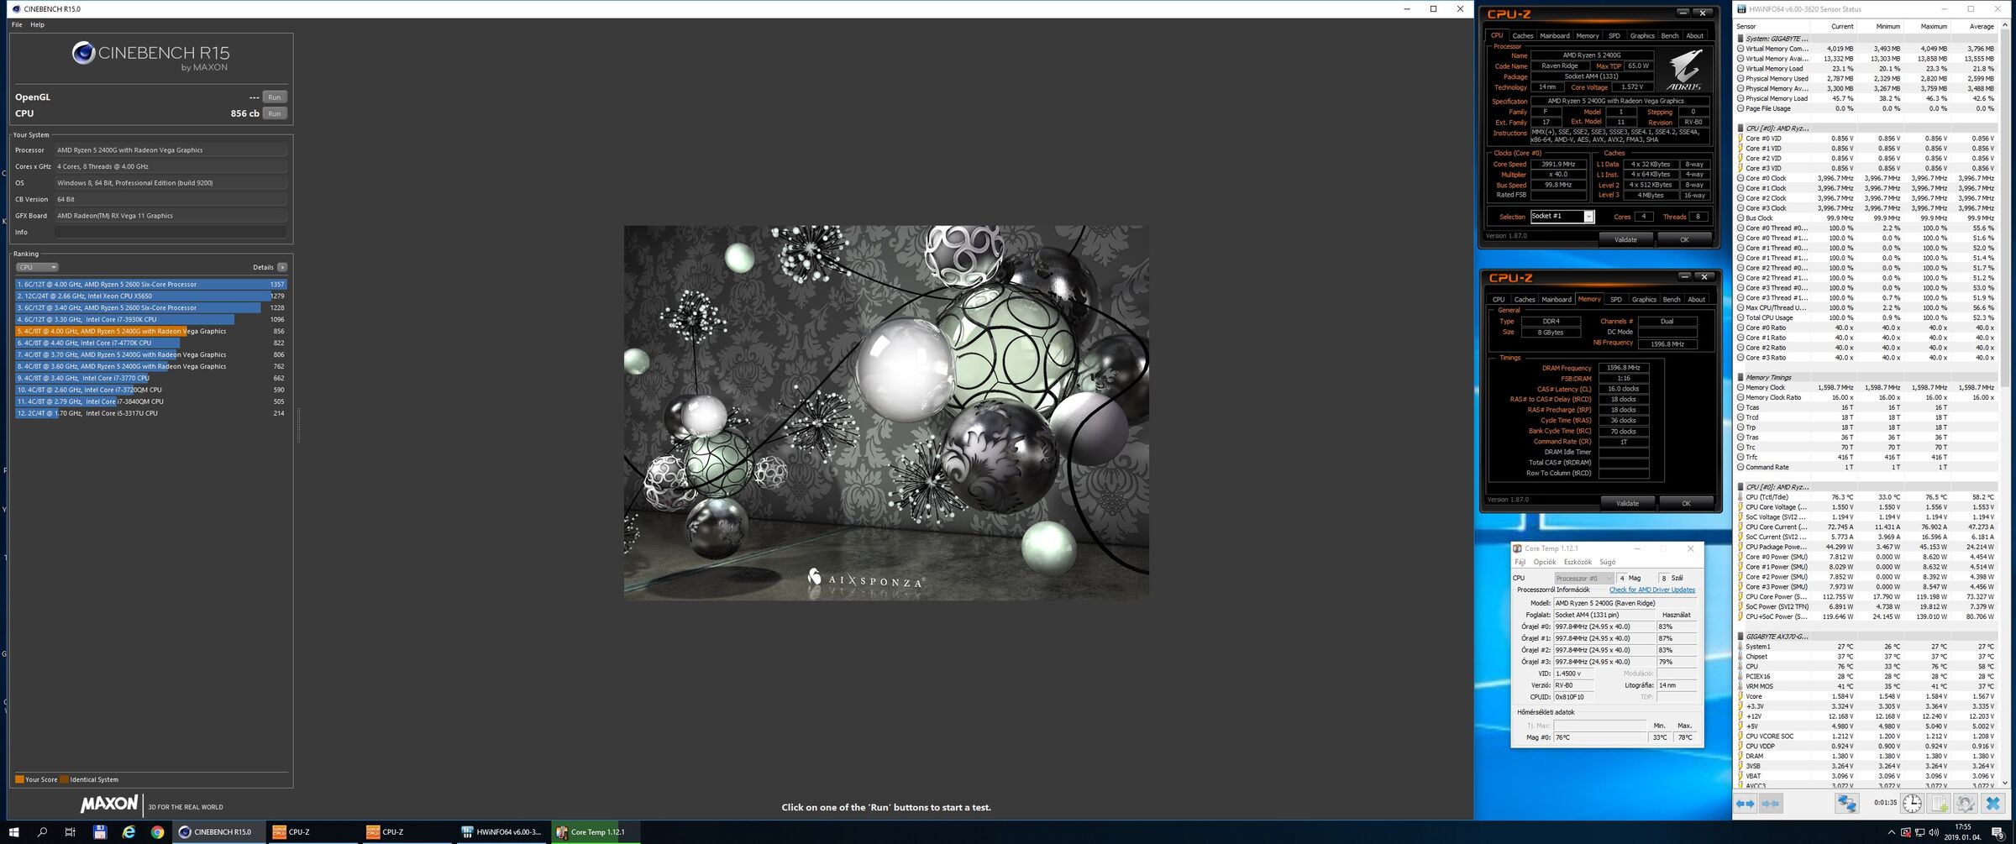The image size is (2016, 844).
Task: Select ranking row Ryzen 5 2600 4.00 GHz
Action: pyautogui.click(x=150, y=284)
